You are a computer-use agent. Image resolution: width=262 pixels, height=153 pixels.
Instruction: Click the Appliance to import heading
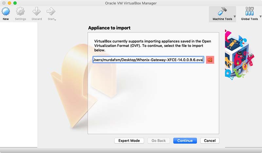click(x=109, y=28)
